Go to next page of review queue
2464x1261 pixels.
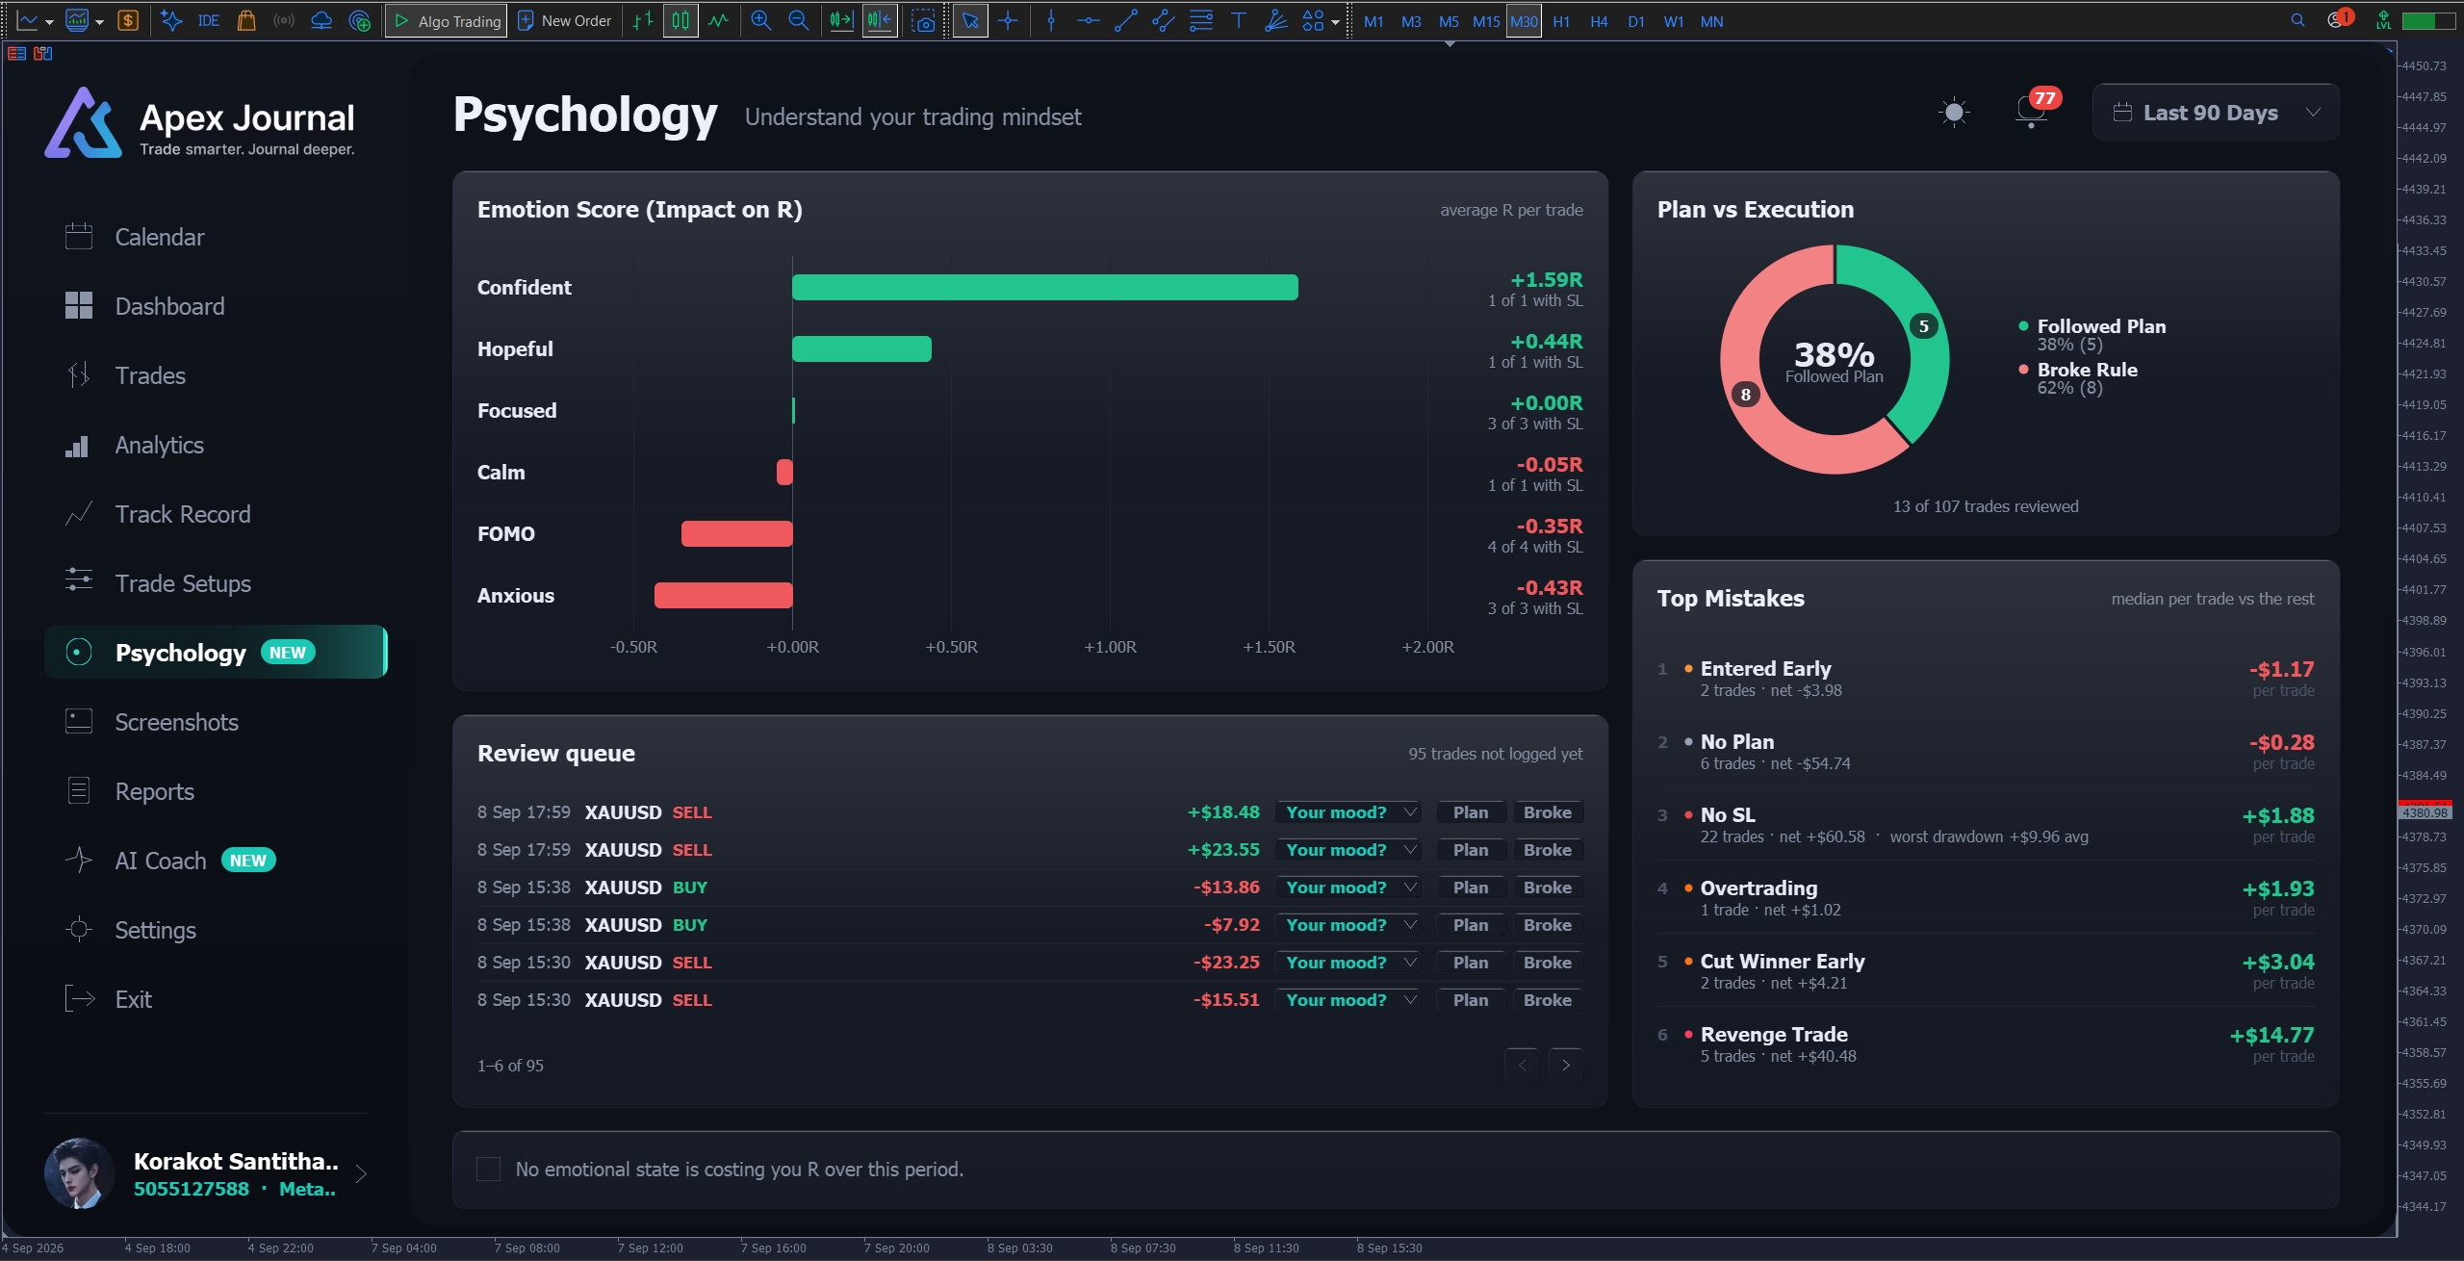click(1566, 1065)
